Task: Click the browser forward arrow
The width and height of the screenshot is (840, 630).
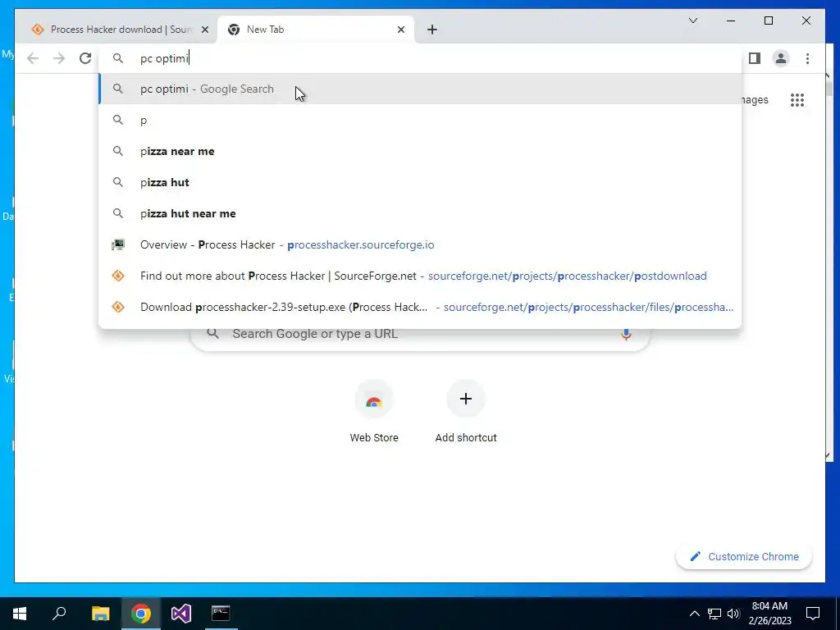Action: [59, 58]
